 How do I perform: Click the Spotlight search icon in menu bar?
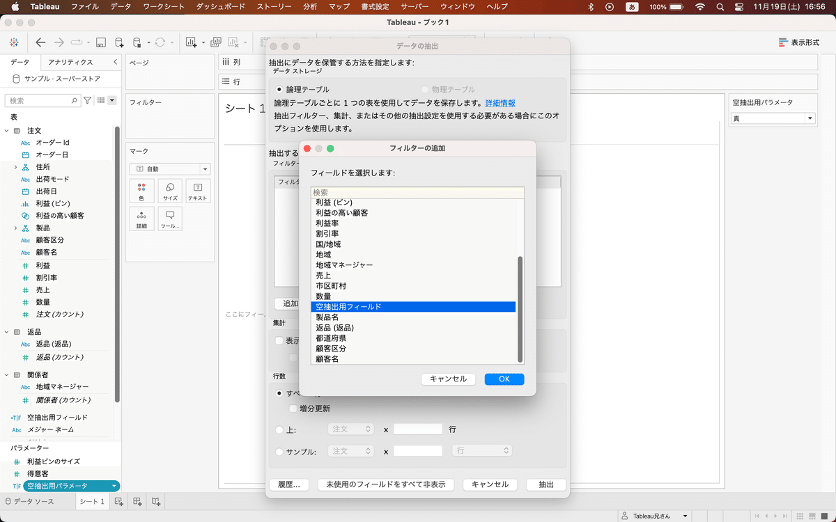click(x=720, y=6)
